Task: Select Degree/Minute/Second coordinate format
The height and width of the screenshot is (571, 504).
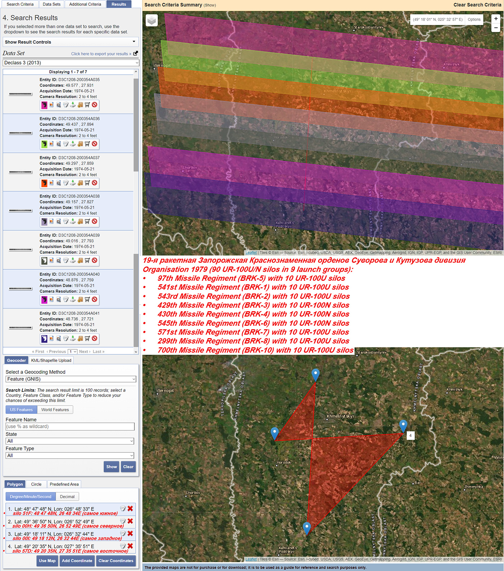Action: tap(31, 496)
